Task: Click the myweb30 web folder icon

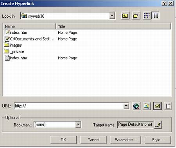Action: [24, 16]
